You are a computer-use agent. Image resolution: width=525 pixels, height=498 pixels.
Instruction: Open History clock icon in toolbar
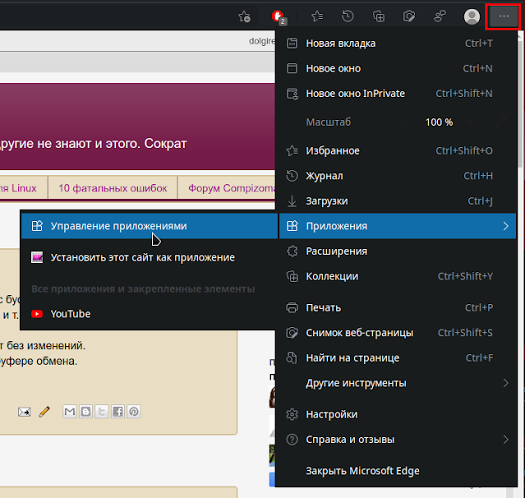coord(348,16)
